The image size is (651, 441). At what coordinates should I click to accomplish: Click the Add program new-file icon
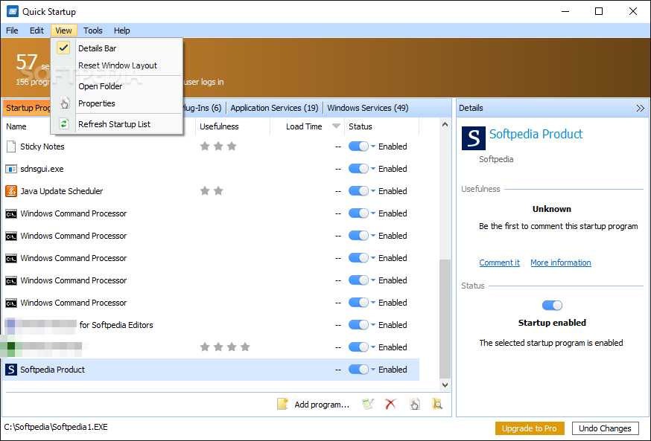click(282, 404)
